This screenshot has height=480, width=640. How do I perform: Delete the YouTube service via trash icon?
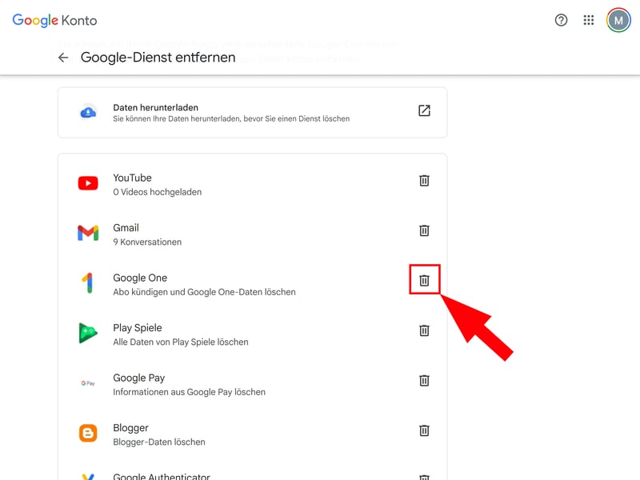[x=424, y=181]
